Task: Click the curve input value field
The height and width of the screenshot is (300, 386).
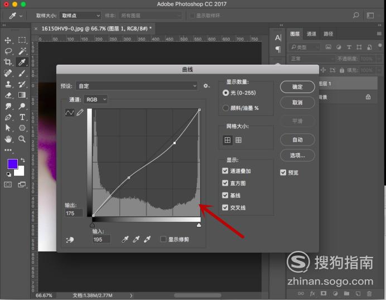Action: (102, 239)
